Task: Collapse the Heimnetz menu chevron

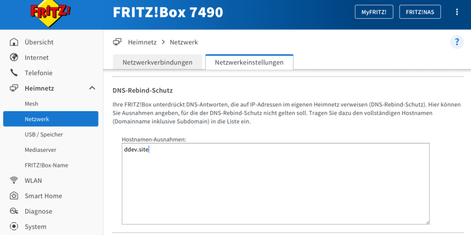Action: (92, 88)
